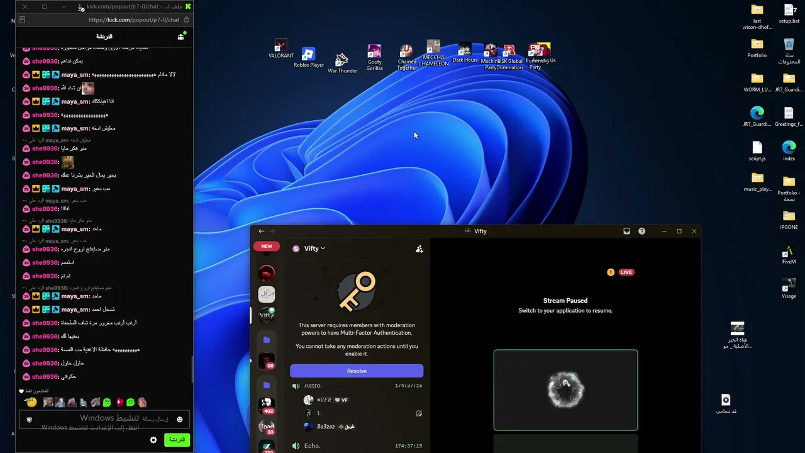Select the MECCHA CHAMELEON desktop icon
The height and width of the screenshot is (453, 805).
click(x=433, y=53)
